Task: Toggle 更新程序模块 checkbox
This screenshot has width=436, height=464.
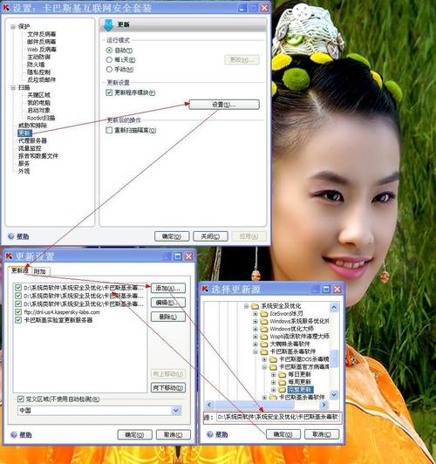Action: [x=109, y=92]
